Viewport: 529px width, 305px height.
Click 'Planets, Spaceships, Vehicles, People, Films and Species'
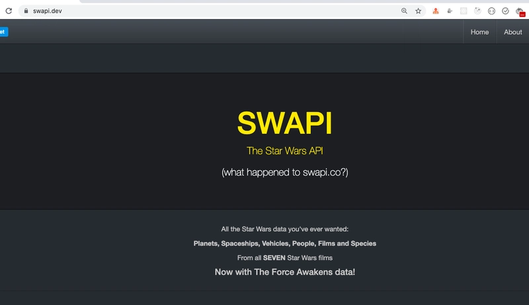click(285, 243)
